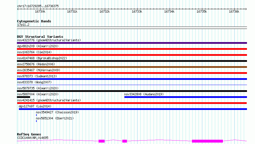The height and width of the screenshot is (144, 255).
Task: Select the 17p11.2 band label
Action: (x=23, y=25)
